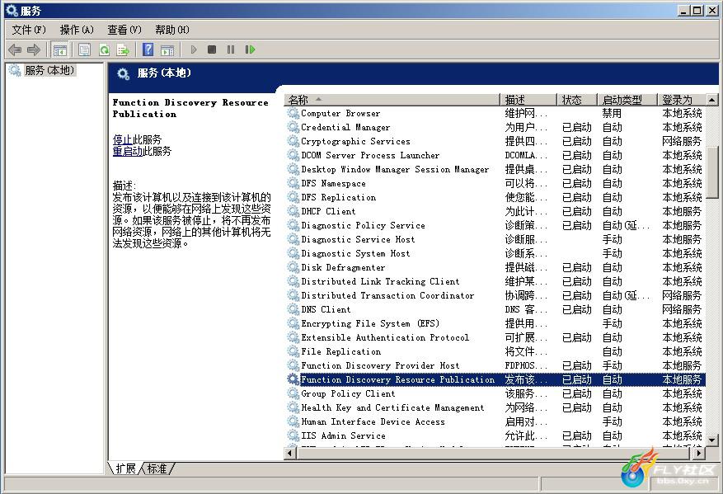Switch to the 扩展 tab

point(125,468)
